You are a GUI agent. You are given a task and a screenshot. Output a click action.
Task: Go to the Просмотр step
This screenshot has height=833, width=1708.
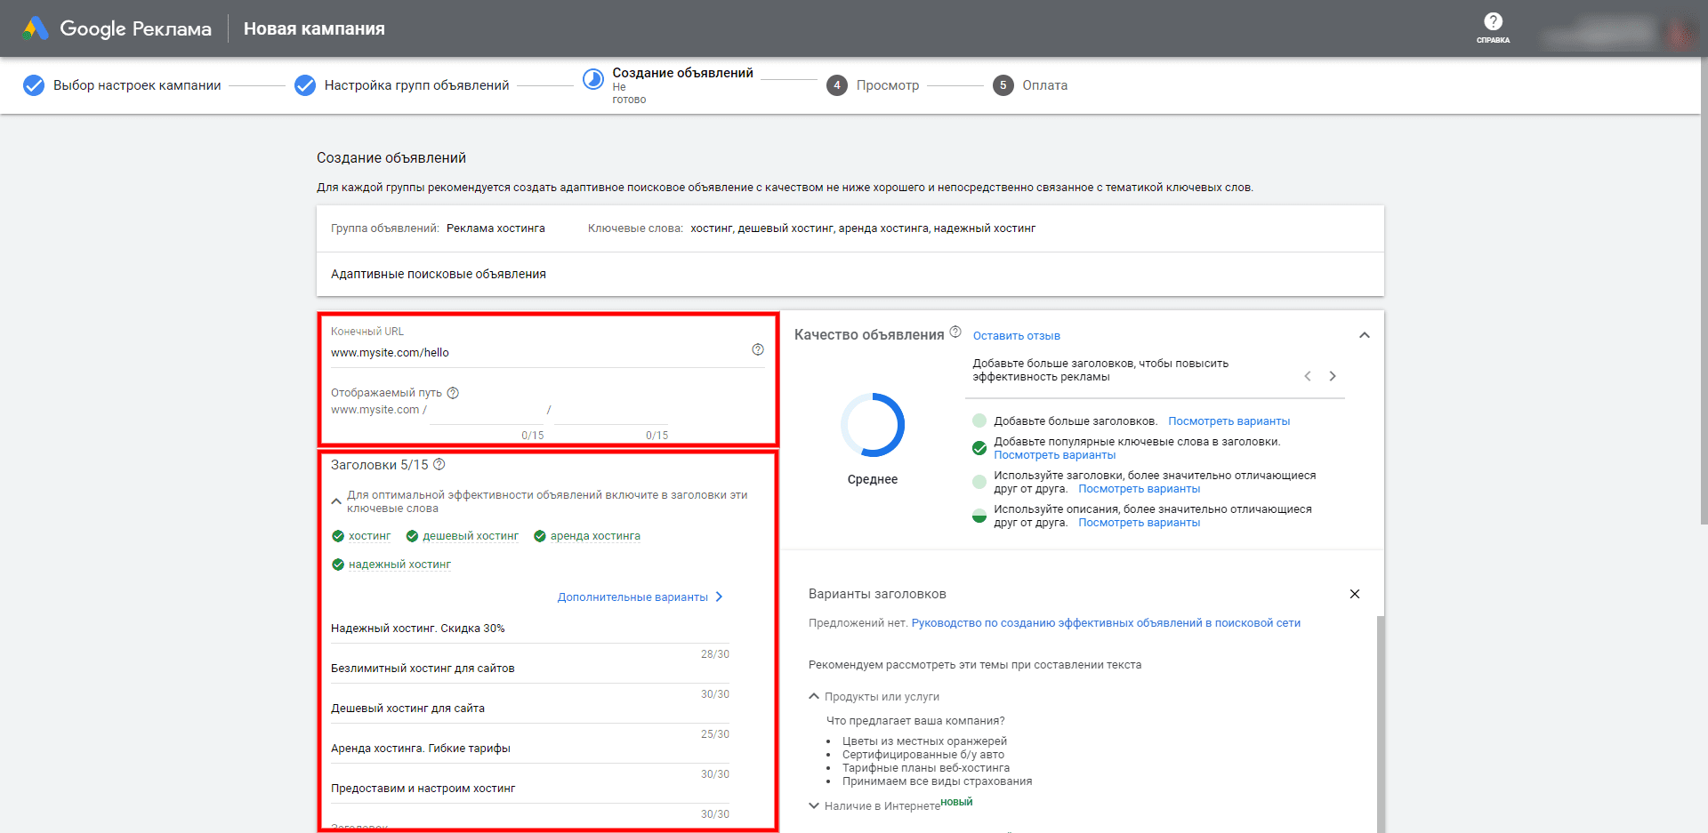(x=888, y=85)
